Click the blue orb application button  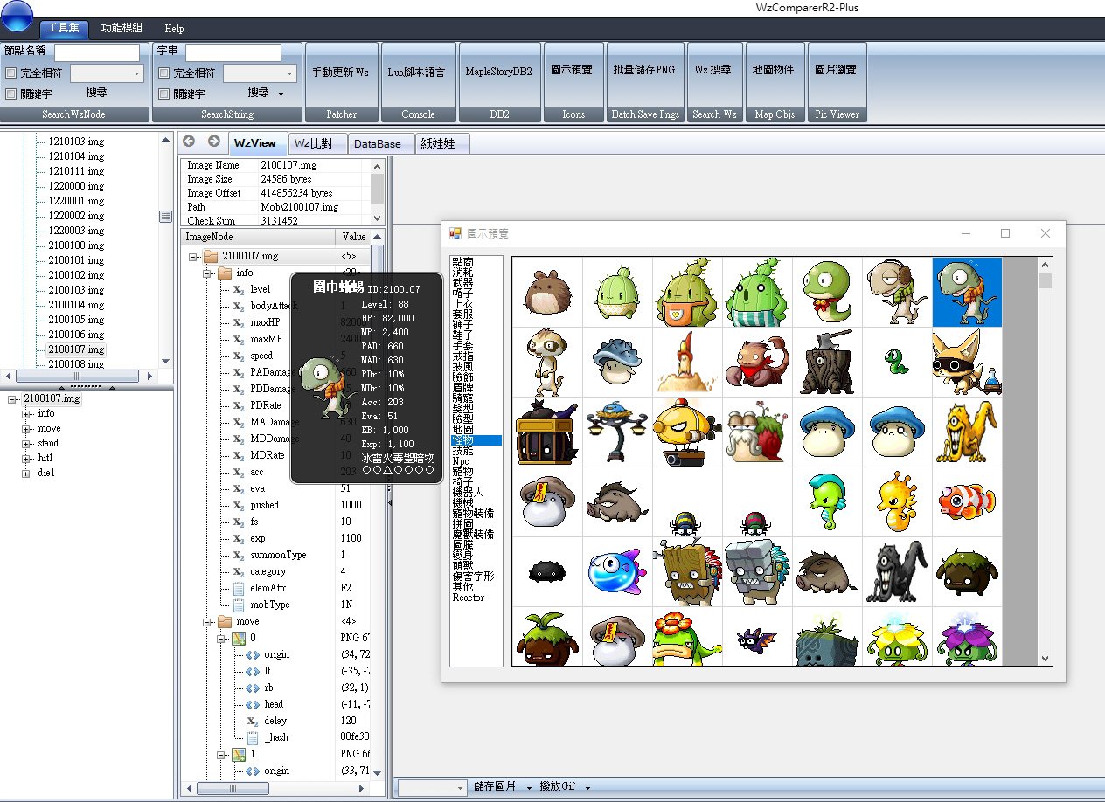point(17,17)
